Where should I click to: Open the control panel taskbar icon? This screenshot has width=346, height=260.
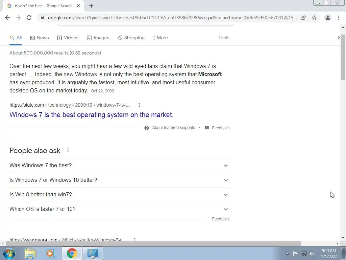pos(93,253)
